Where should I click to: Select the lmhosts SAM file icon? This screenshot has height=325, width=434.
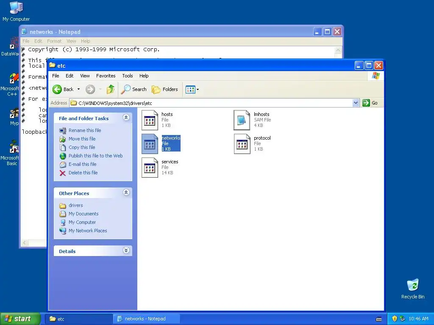point(242,120)
